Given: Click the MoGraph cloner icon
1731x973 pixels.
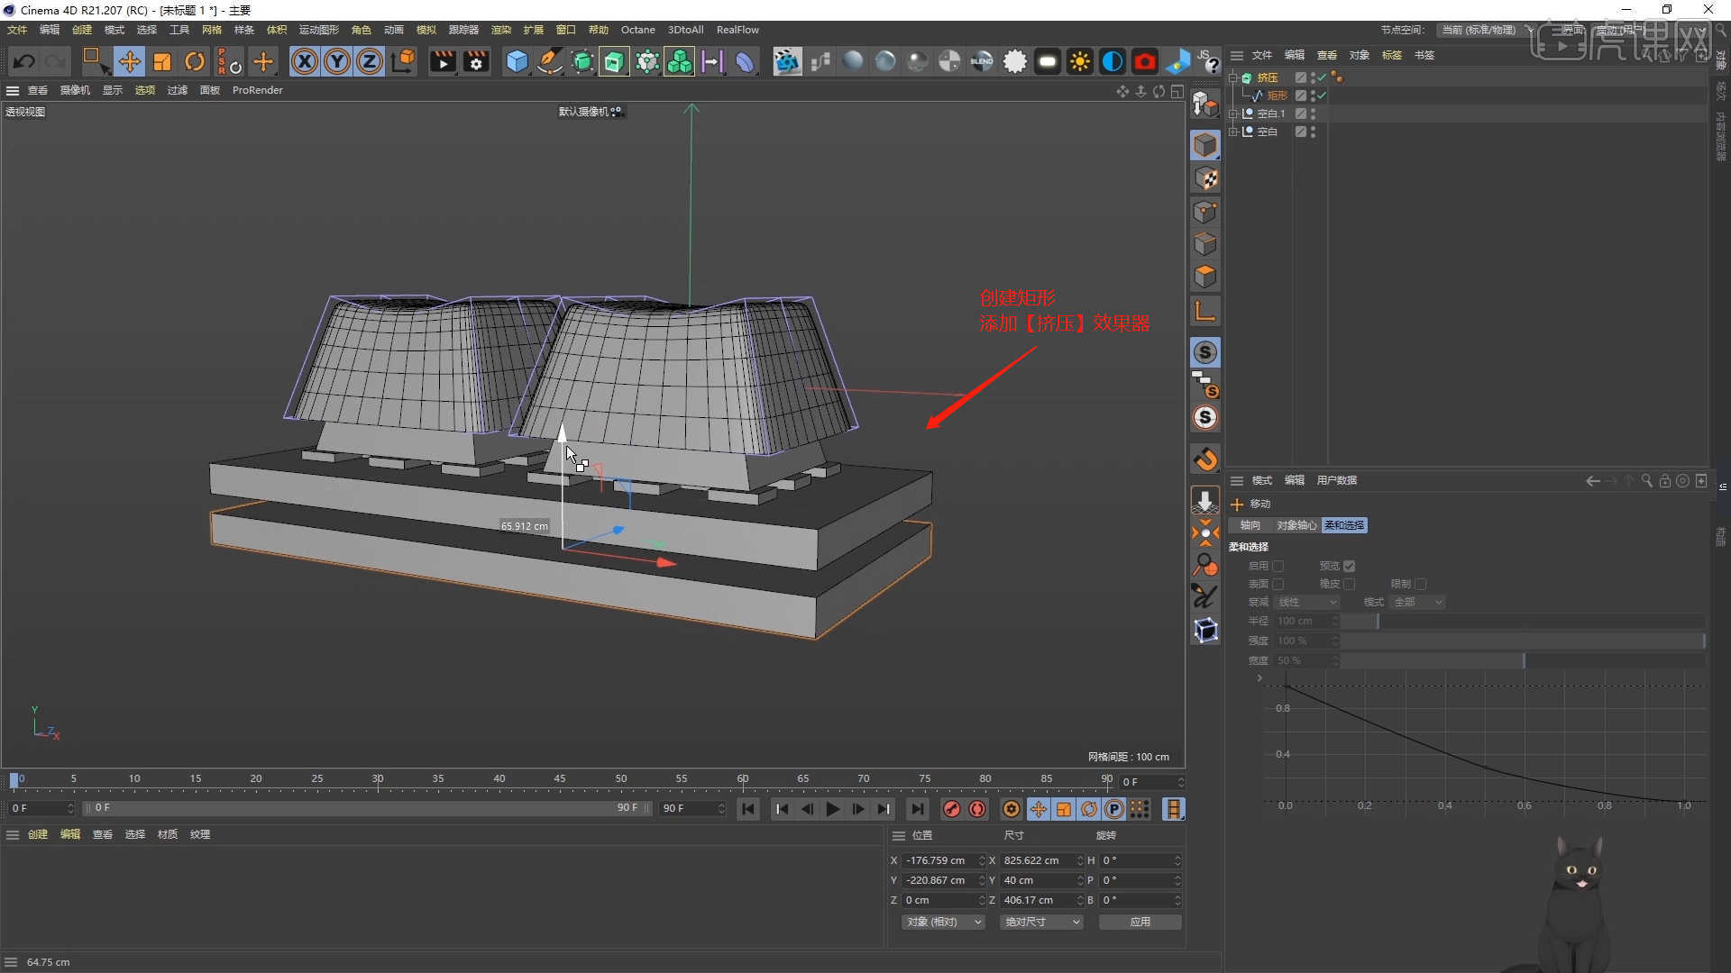Looking at the screenshot, I should (x=680, y=61).
